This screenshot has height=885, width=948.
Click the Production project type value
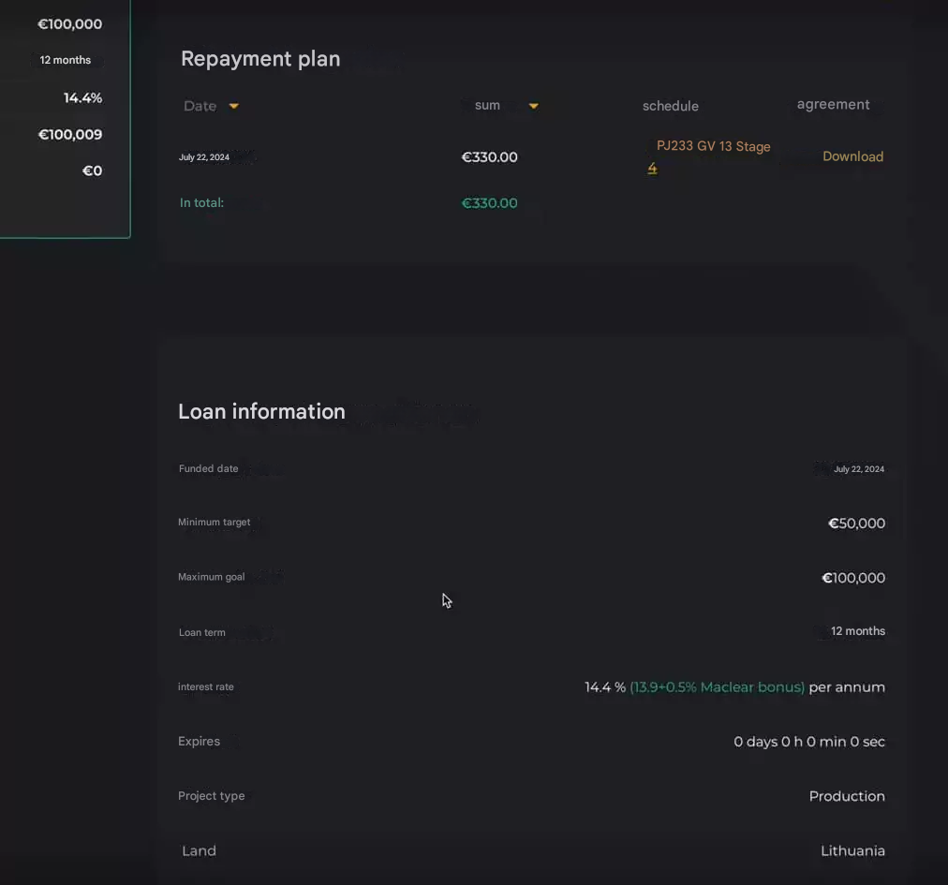point(846,796)
